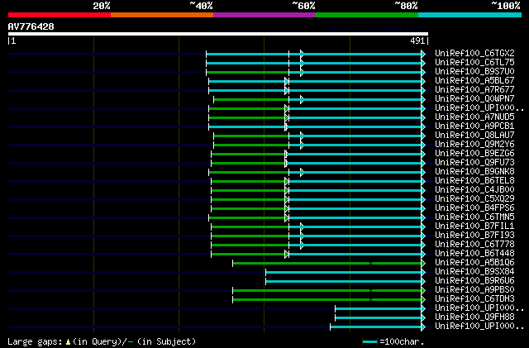The width and height of the screenshot is (529, 348).
Task: Click the =100char. scale label
Action: [x=402, y=341]
